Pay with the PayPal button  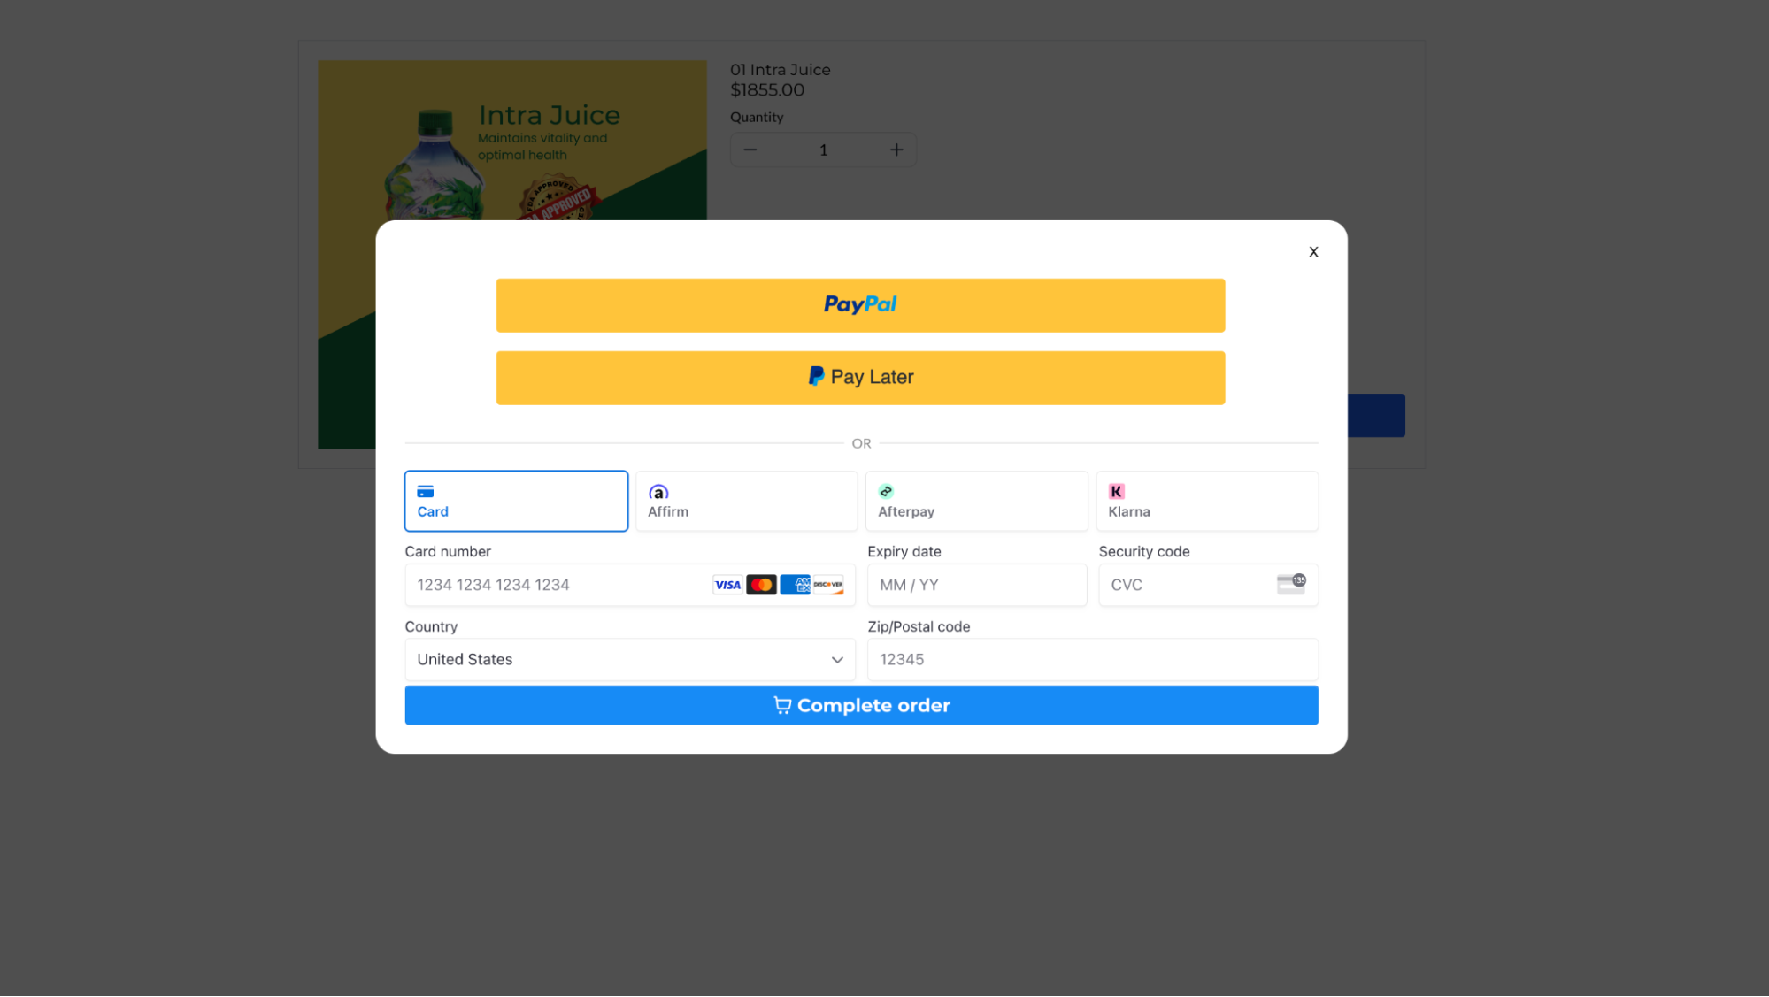(860, 305)
